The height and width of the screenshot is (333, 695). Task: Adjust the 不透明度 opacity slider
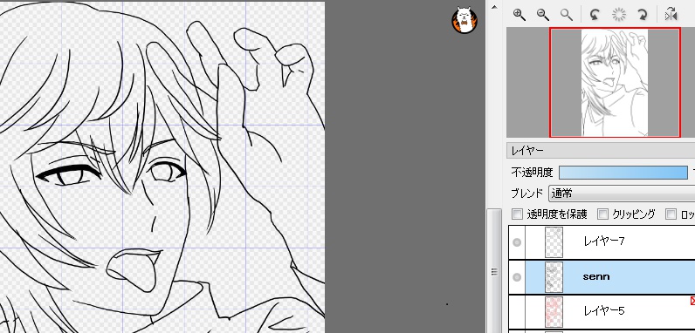[x=623, y=173]
